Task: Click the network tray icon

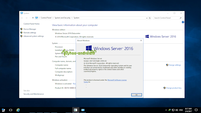Action: 173,110
